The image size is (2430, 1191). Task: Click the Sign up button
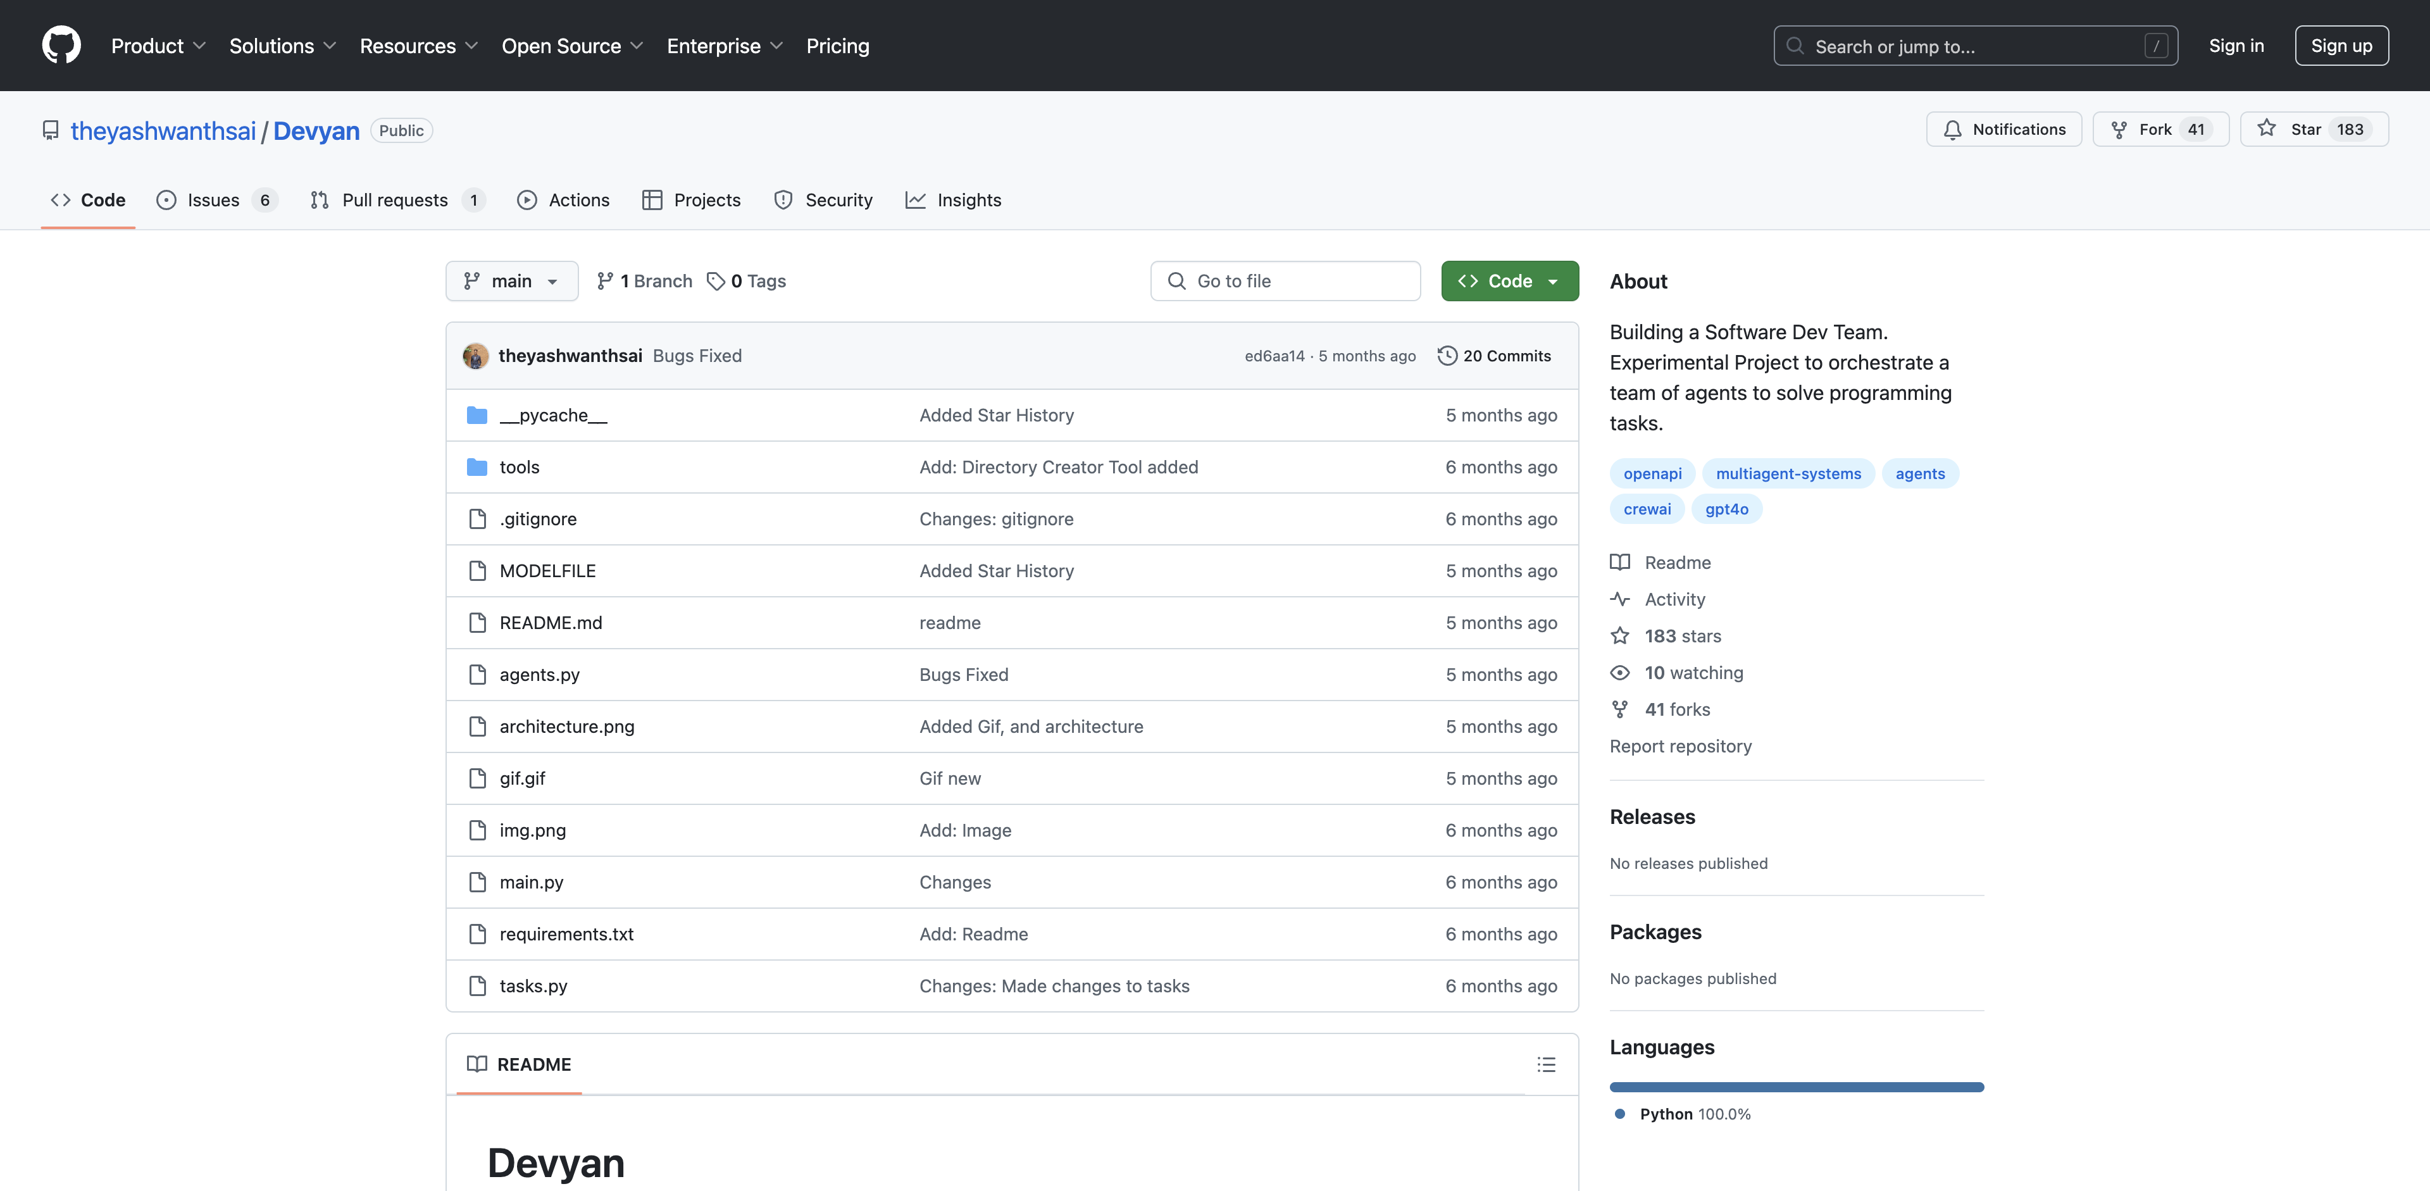click(2341, 46)
